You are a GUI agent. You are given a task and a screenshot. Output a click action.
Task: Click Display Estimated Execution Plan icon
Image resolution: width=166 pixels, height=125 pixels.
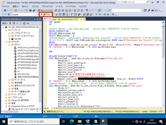tap(60, 14)
